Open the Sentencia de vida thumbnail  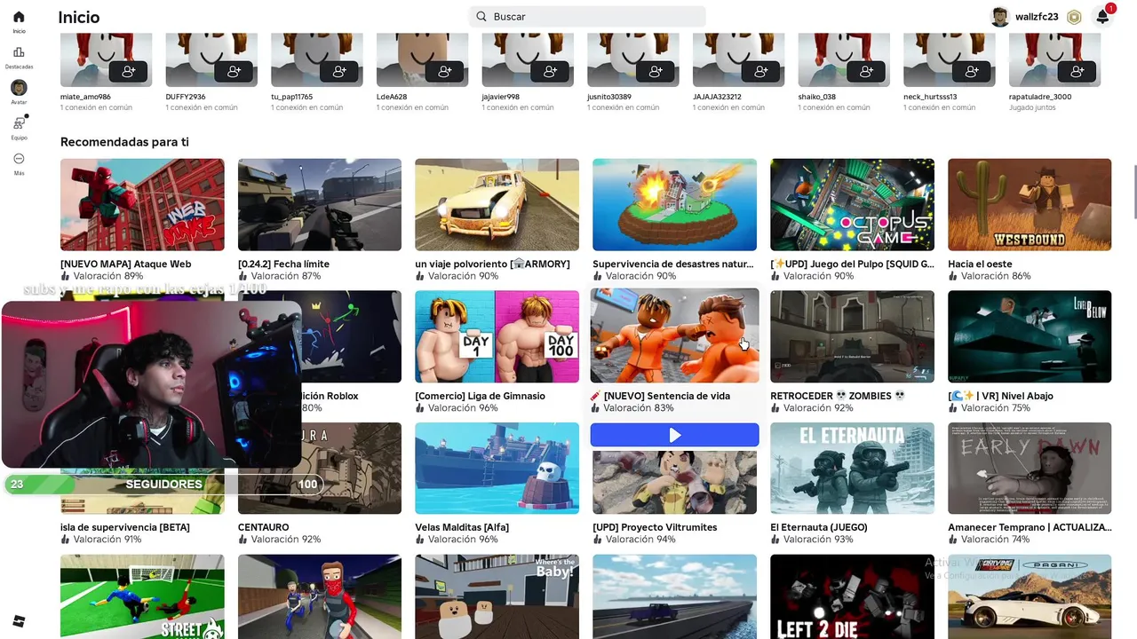coord(674,336)
